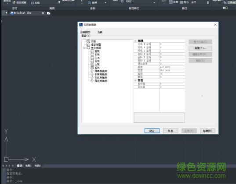
Task: Click 后向面 clipping property row
Action: (x=159, y=87)
